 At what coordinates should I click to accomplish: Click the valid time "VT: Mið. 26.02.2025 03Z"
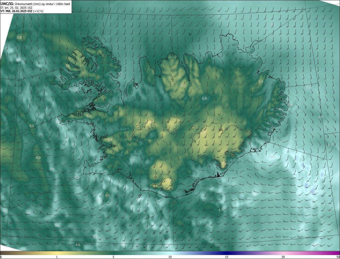pyautogui.click(x=16, y=11)
